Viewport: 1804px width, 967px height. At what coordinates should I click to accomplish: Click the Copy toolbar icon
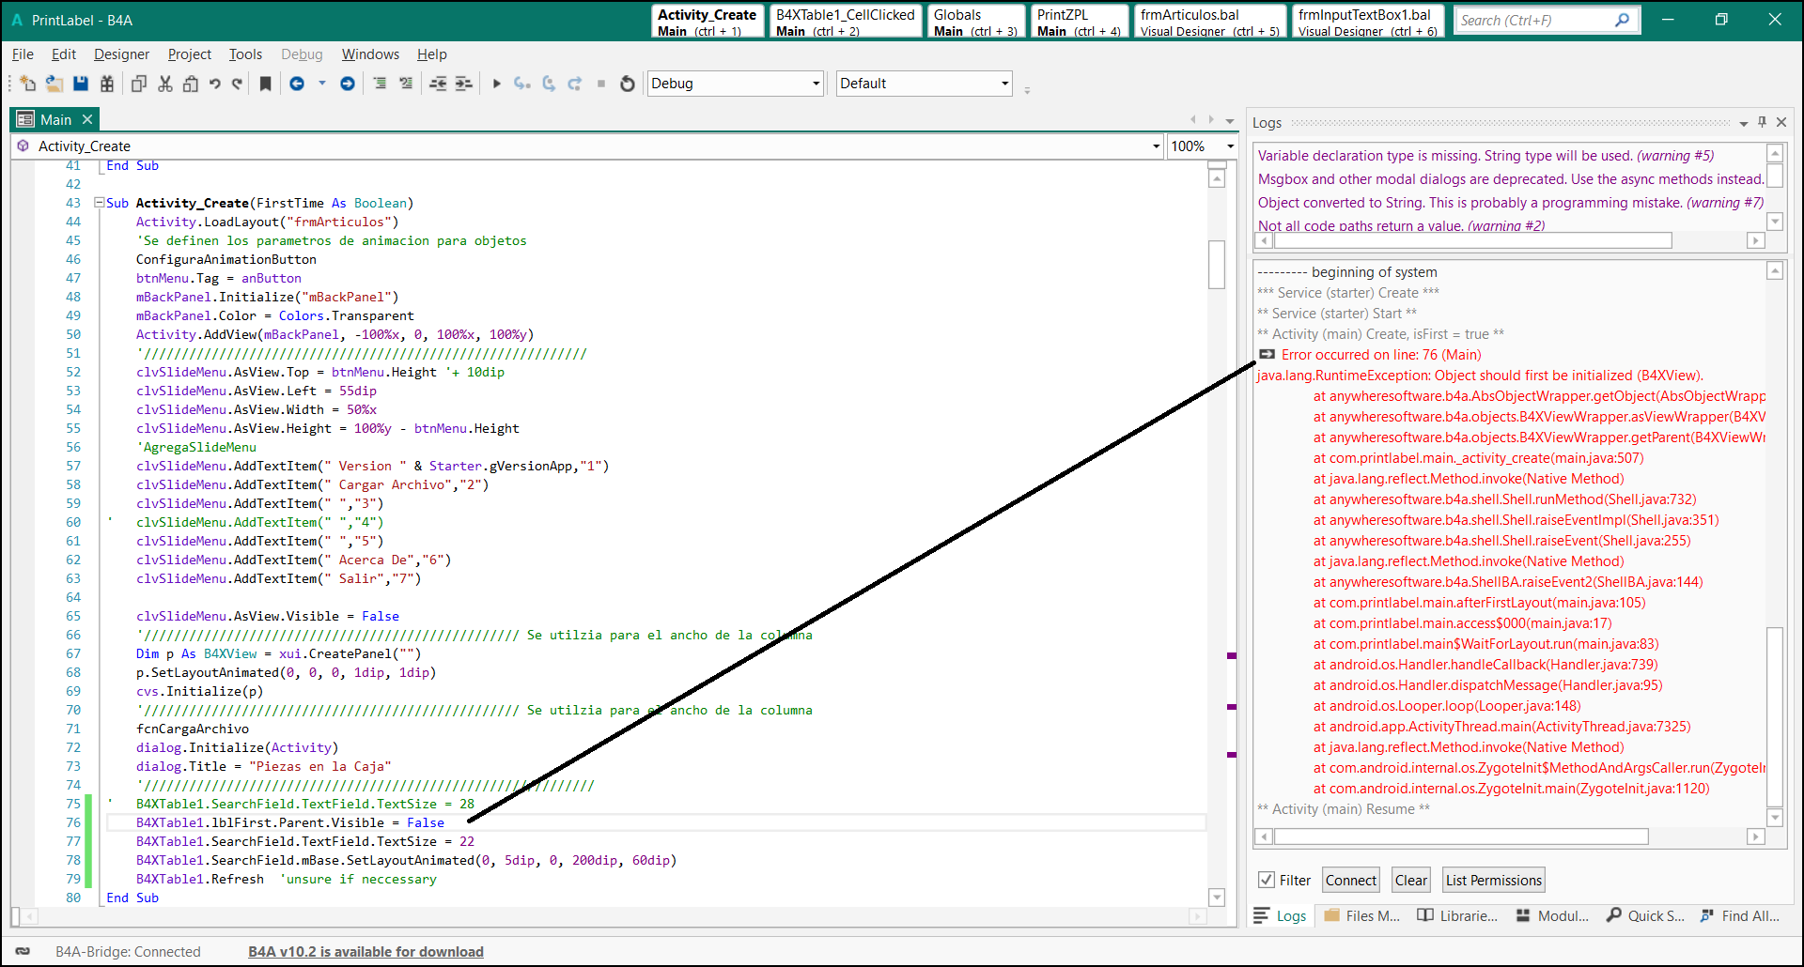pos(139,84)
